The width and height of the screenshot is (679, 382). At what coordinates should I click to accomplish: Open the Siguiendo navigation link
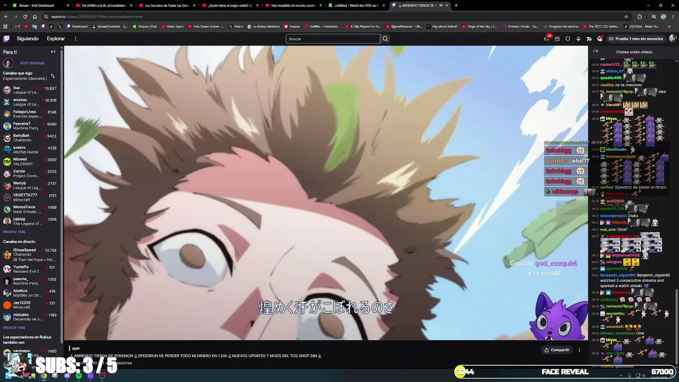28,39
